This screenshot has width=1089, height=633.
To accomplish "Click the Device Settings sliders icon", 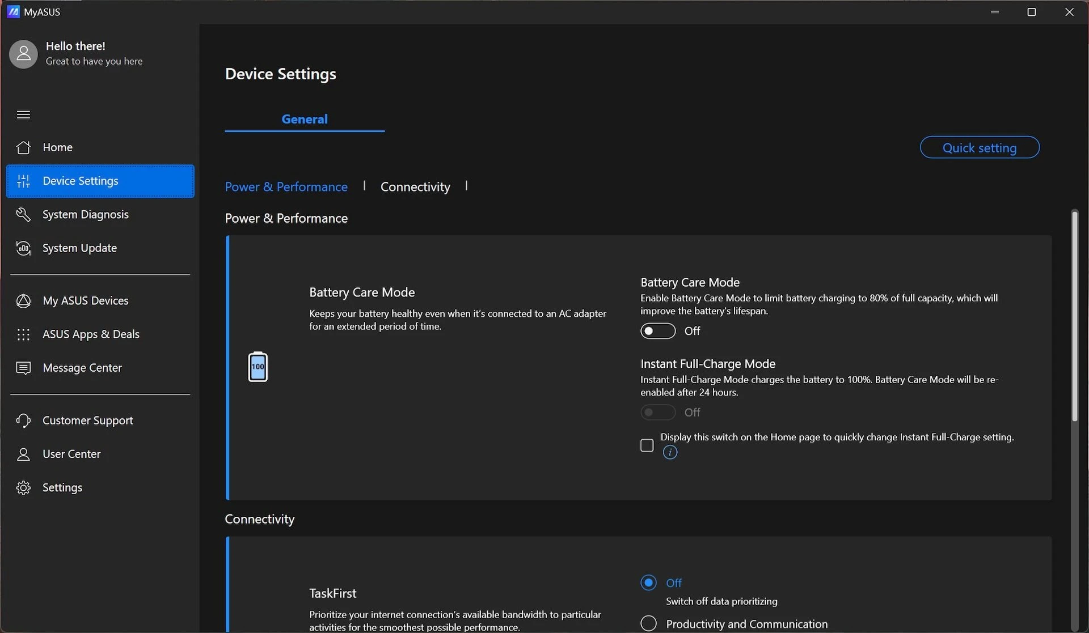I will coord(23,181).
